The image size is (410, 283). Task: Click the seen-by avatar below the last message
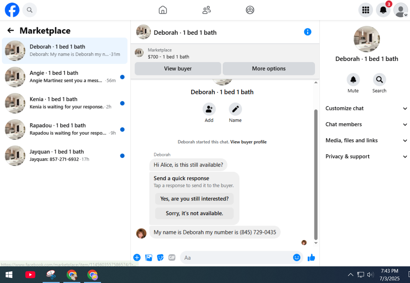304,243
